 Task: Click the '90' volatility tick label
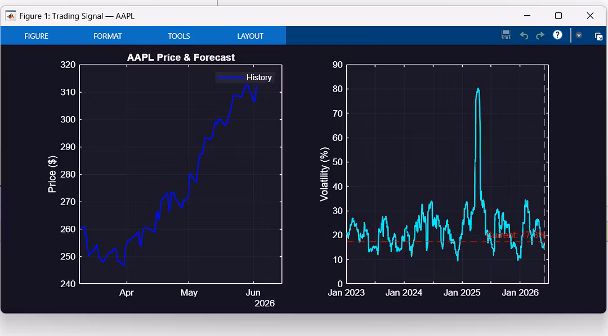coord(338,65)
